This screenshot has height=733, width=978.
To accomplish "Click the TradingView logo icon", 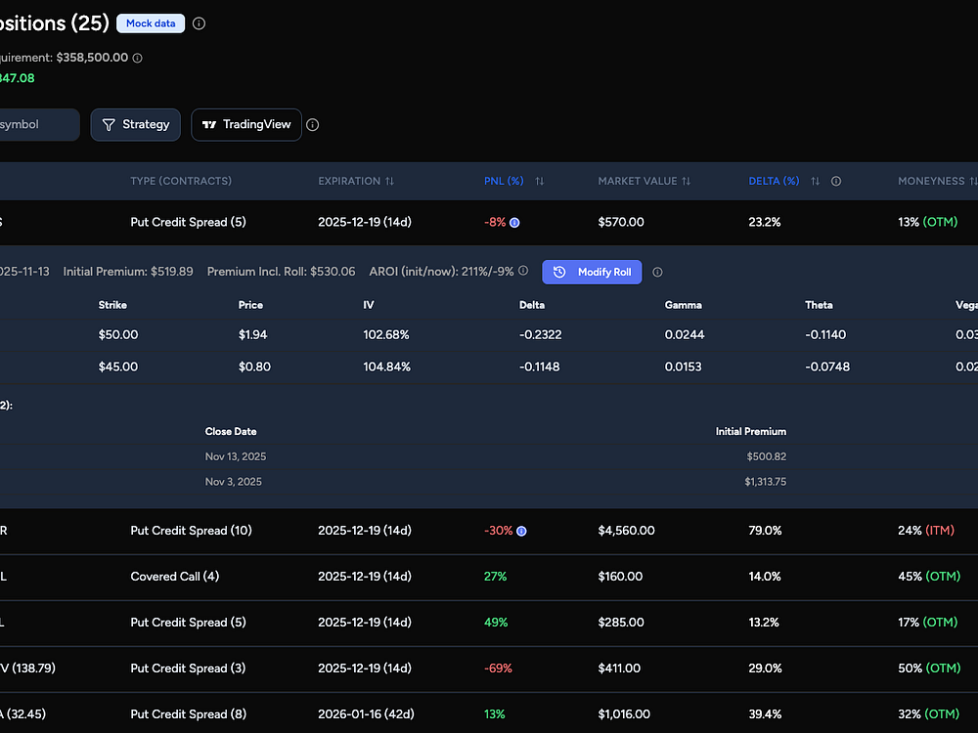I will 209,125.
